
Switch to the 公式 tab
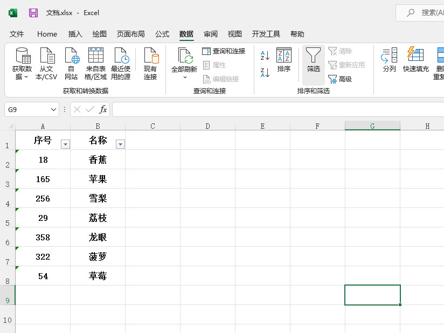[162, 34]
